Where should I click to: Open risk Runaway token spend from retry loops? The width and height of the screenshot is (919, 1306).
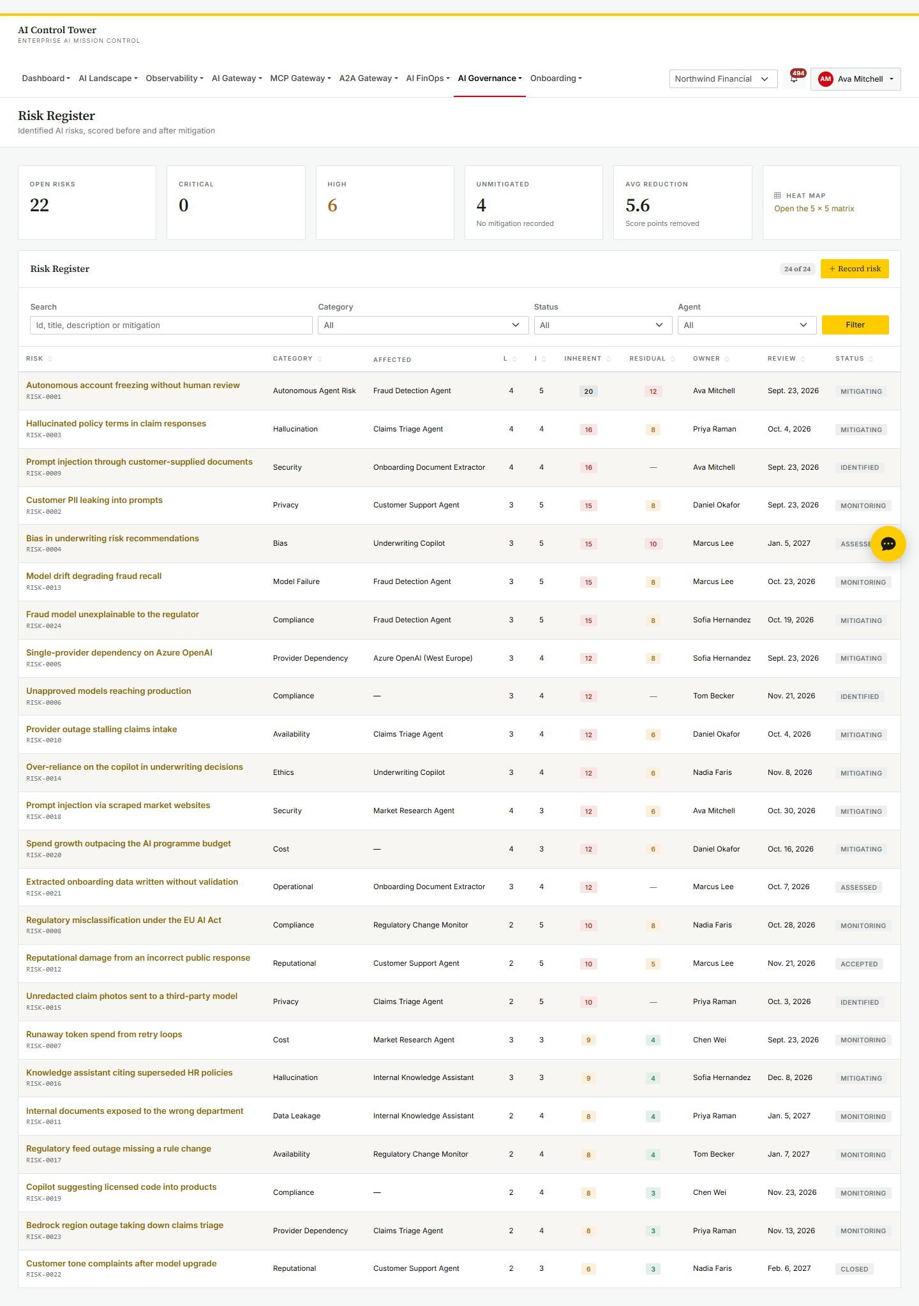(104, 1035)
